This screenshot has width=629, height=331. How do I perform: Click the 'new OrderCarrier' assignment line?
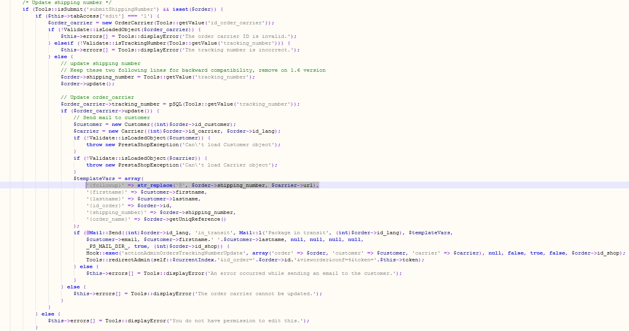pos(161,23)
